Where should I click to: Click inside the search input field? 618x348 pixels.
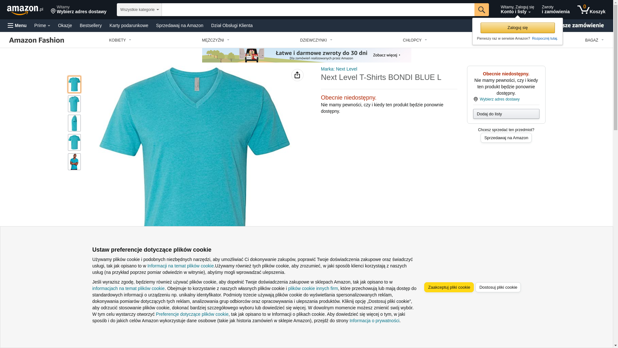click(x=318, y=10)
